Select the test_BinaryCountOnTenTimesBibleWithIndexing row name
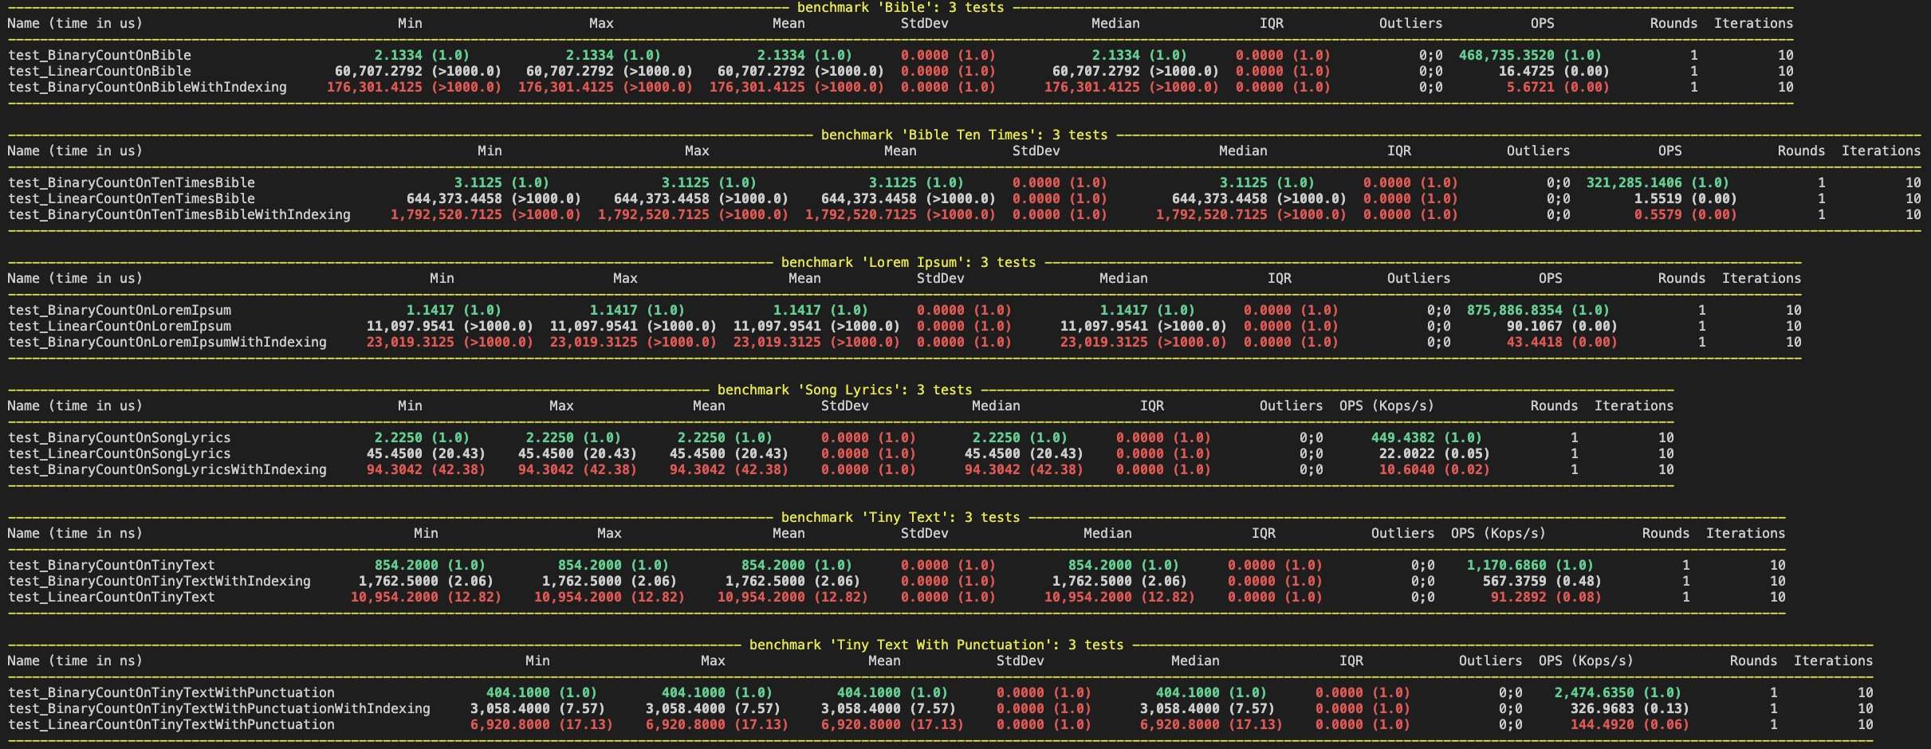The width and height of the screenshot is (1931, 749). point(179,215)
